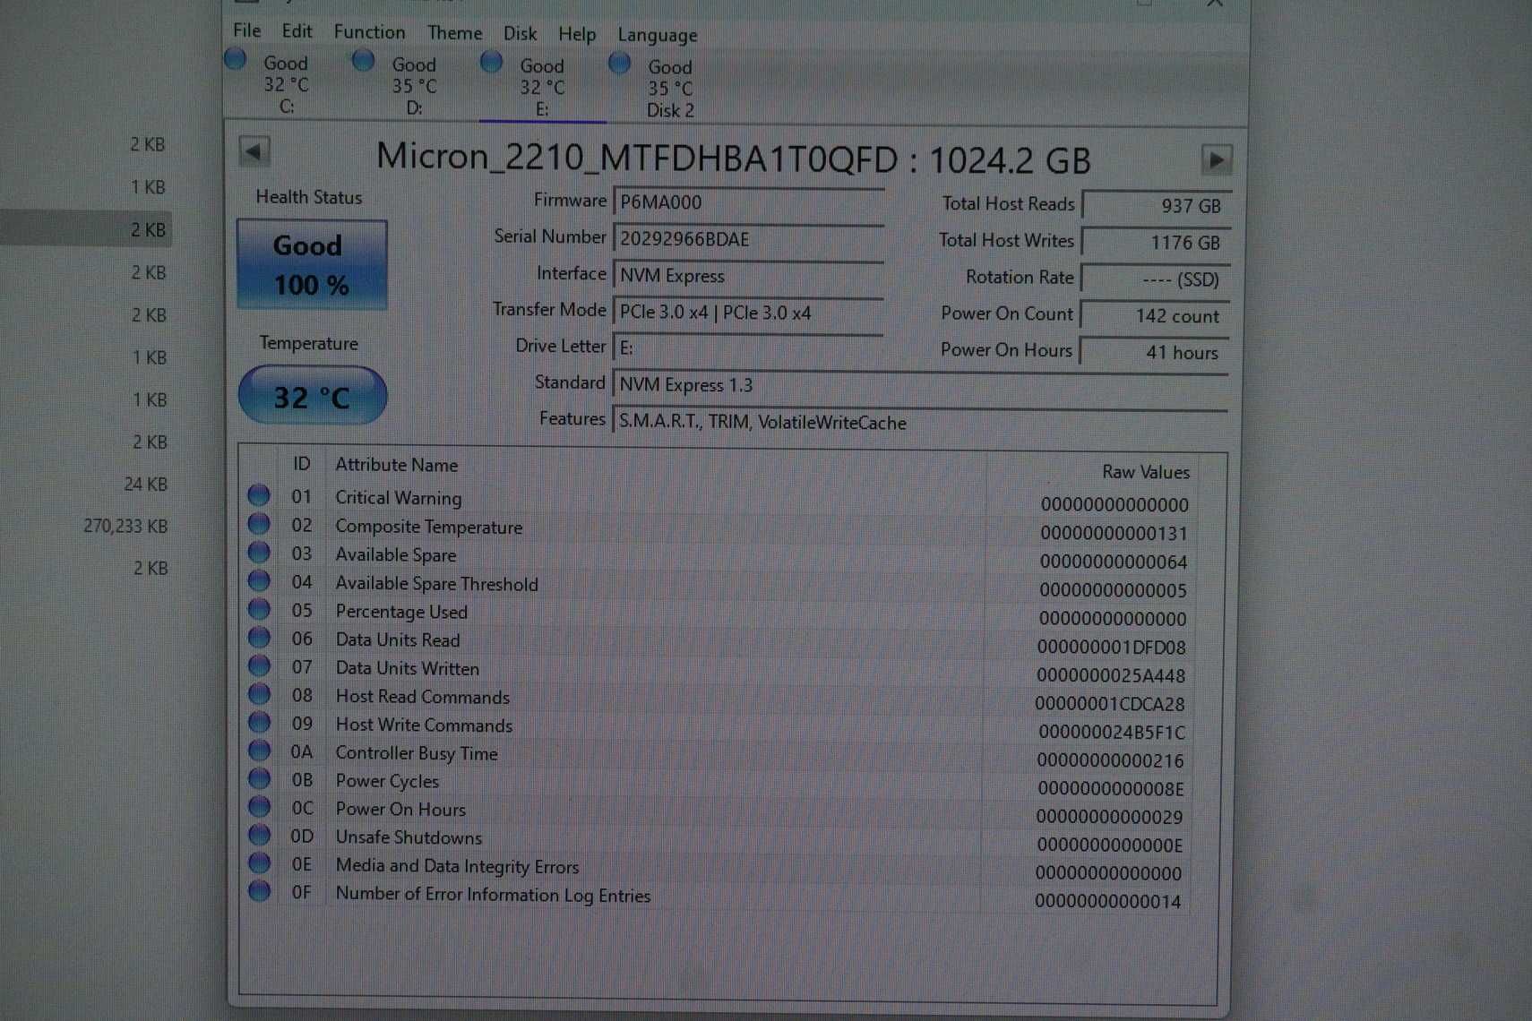Image resolution: width=1532 pixels, height=1021 pixels.
Task: Click Power On Hours value 41 hours
Action: pos(1154,353)
